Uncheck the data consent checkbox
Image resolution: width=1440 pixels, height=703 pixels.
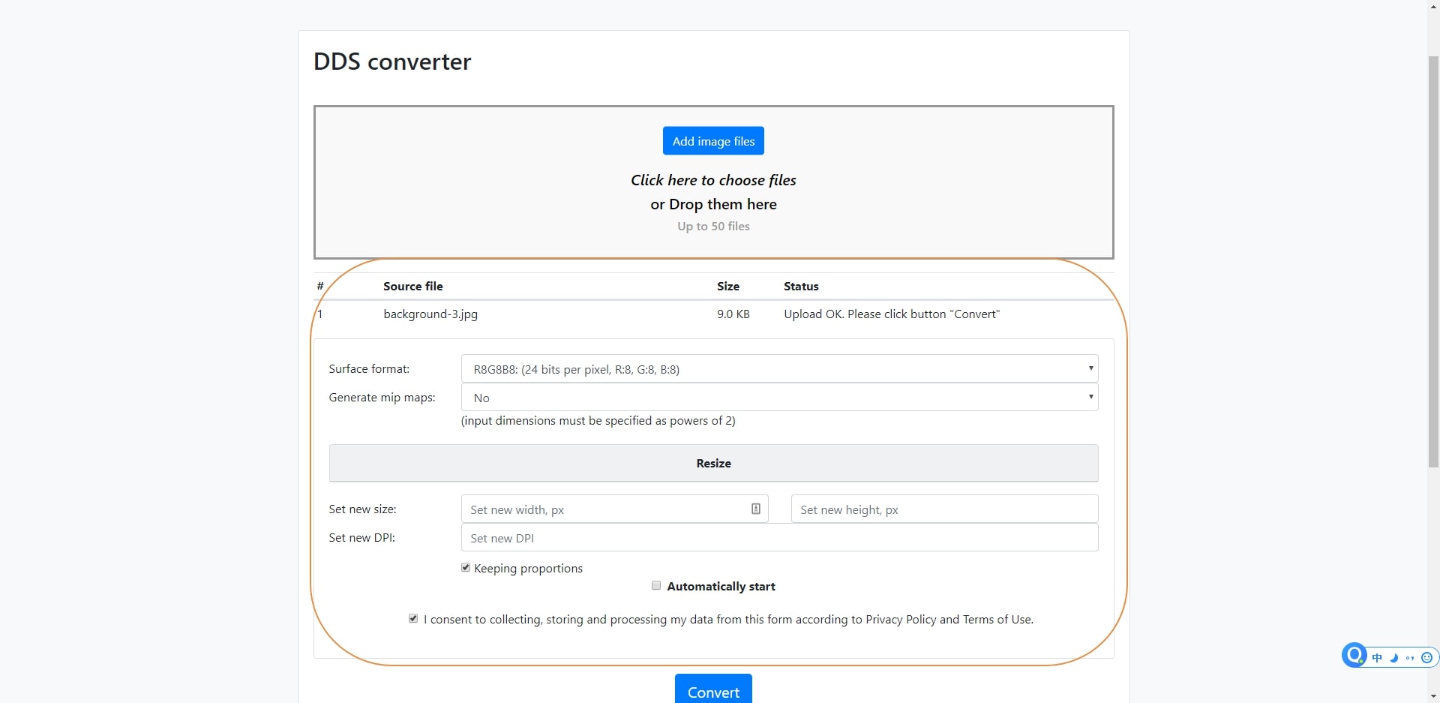point(413,619)
